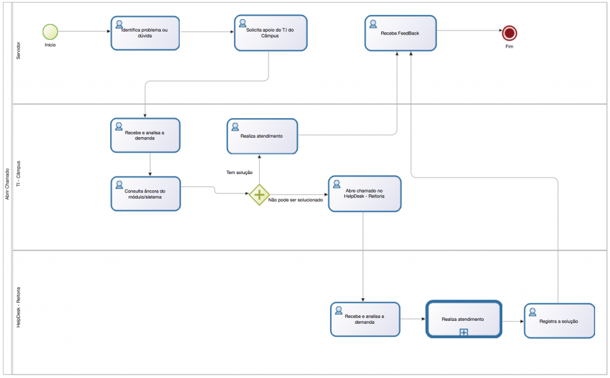The image size is (610, 378).
Task: Select Recebe e analisa a demanda in HelpDesk lane
Action: tap(365, 319)
